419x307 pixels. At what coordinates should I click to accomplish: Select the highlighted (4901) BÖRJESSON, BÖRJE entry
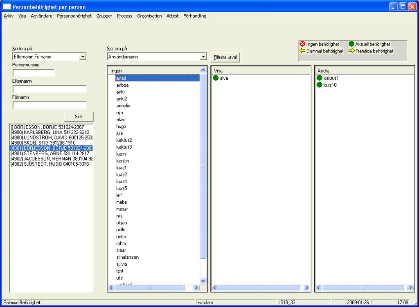[x=51, y=148]
